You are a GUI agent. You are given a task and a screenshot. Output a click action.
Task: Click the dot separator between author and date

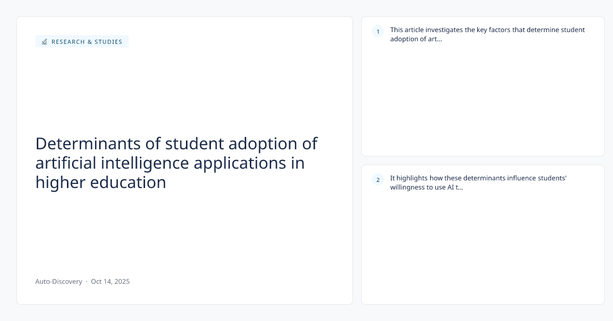tap(87, 281)
